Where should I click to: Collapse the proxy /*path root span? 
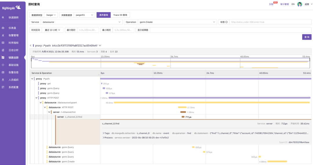tap(32, 79)
